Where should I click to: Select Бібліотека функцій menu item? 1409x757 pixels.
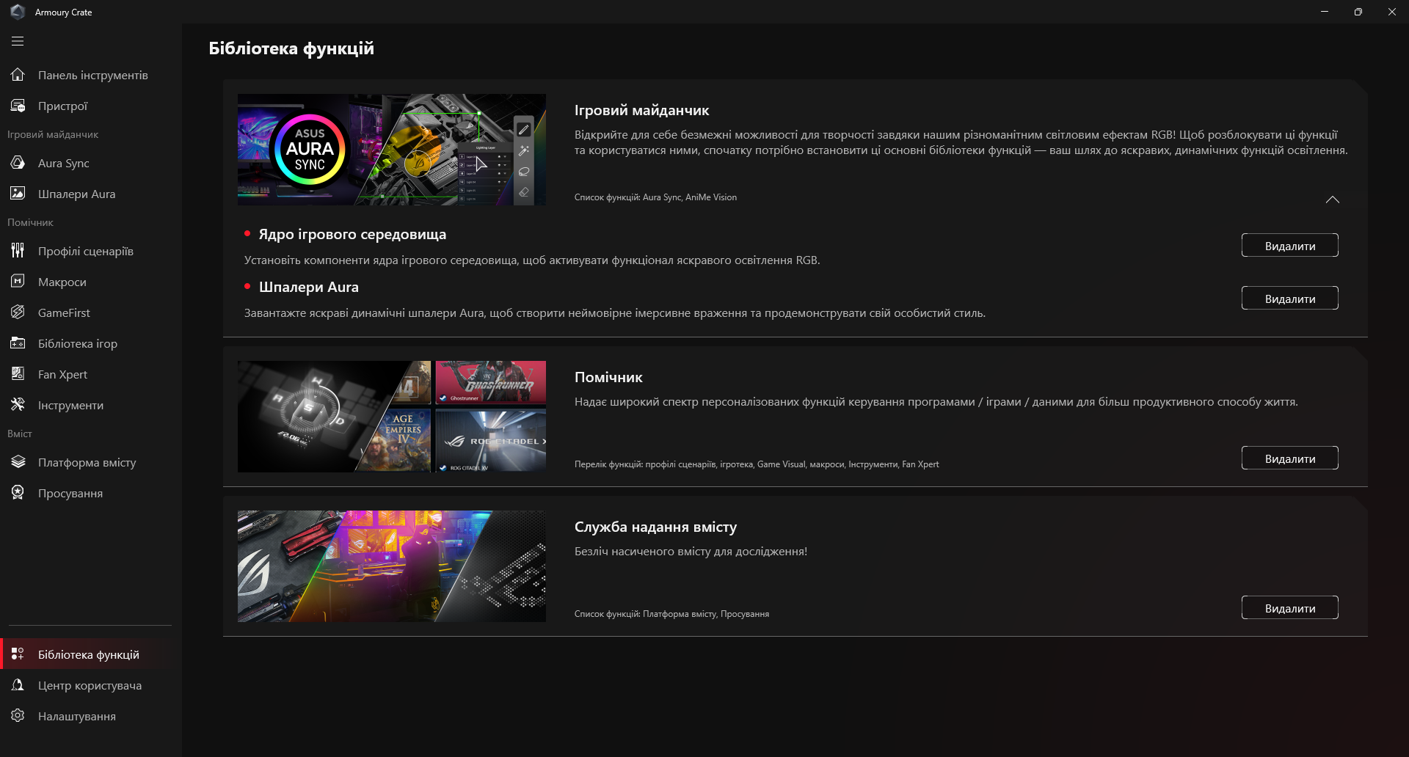tap(91, 654)
